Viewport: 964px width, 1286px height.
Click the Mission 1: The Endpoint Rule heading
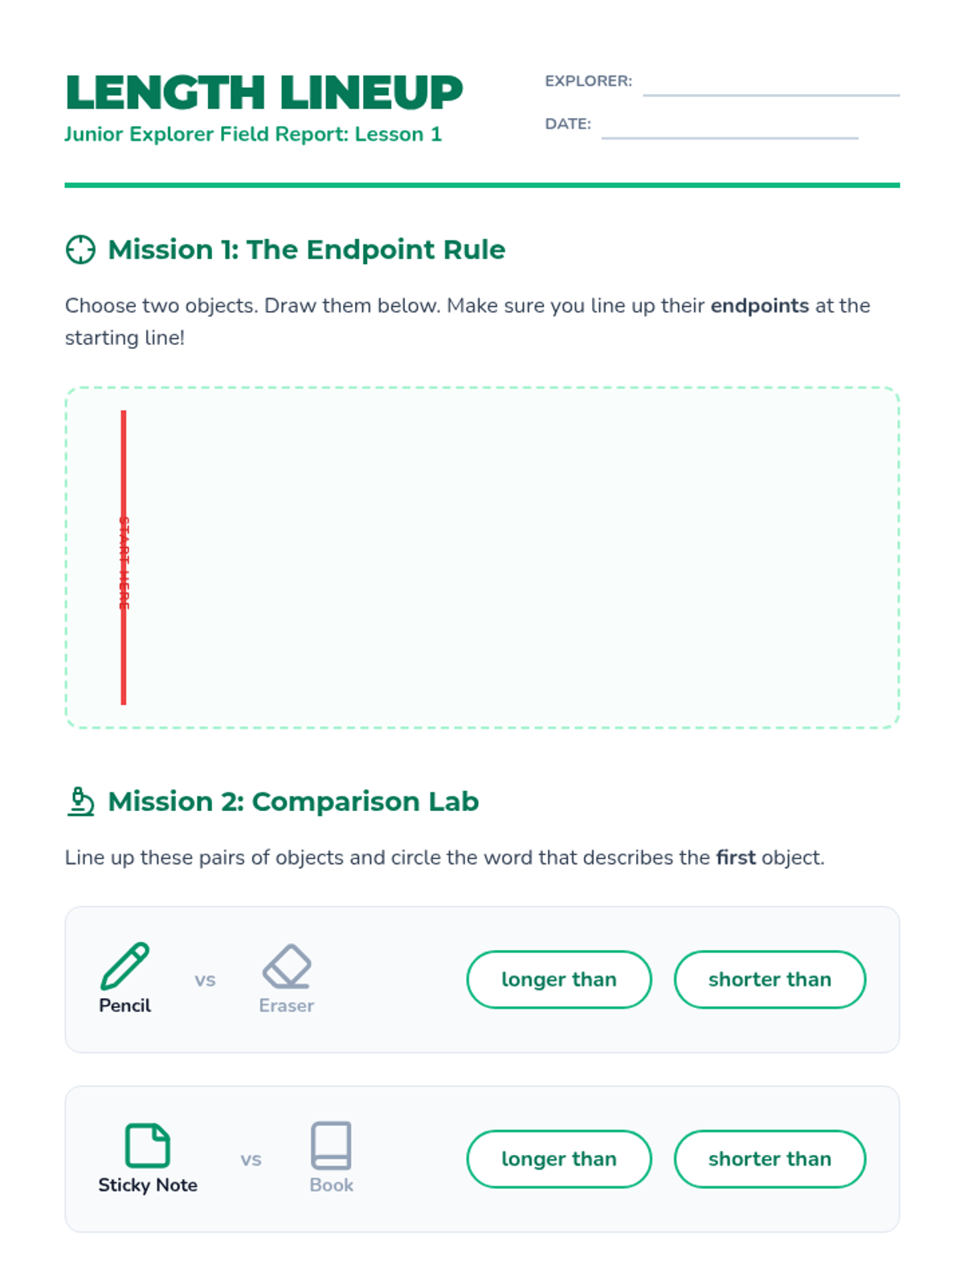(x=307, y=250)
